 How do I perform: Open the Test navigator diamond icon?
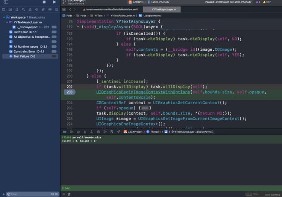[37, 10]
